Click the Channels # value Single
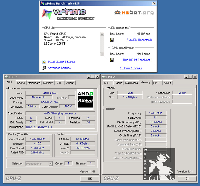The image size is (200, 186). pos(182,93)
